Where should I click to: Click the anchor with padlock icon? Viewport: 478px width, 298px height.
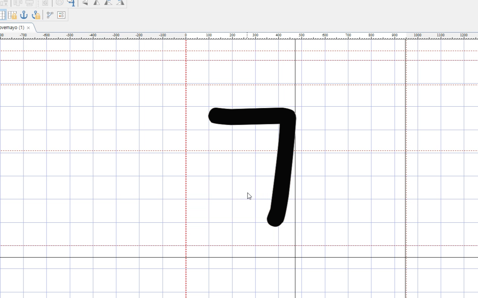click(x=36, y=15)
